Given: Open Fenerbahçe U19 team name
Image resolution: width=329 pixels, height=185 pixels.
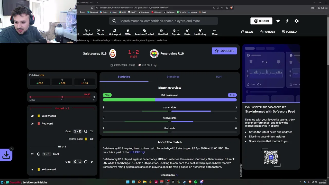Looking at the screenshot, I should click(x=172, y=53).
